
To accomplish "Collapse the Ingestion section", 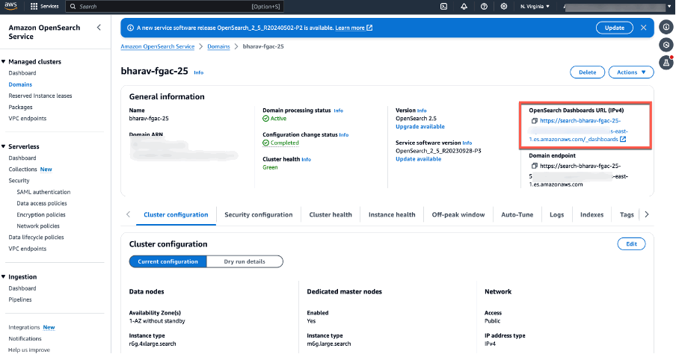I will point(4,277).
